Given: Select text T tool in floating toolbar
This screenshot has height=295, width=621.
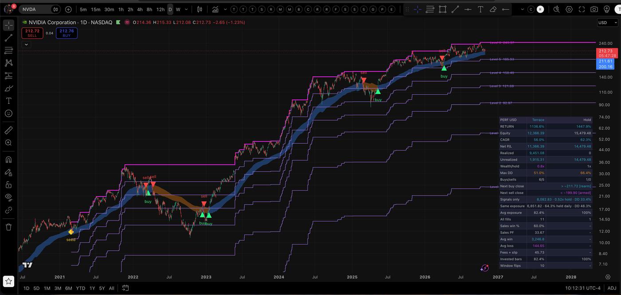Looking at the screenshot, I should pos(480,9).
